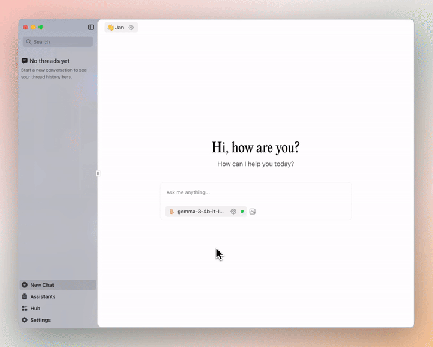Go to the Hub section
This screenshot has width=433, height=347.
tap(35, 308)
